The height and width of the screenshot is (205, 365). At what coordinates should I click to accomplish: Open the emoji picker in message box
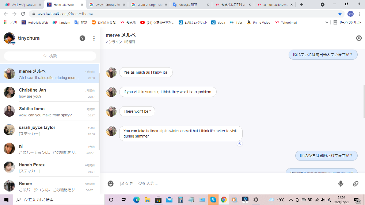[110, 183]
